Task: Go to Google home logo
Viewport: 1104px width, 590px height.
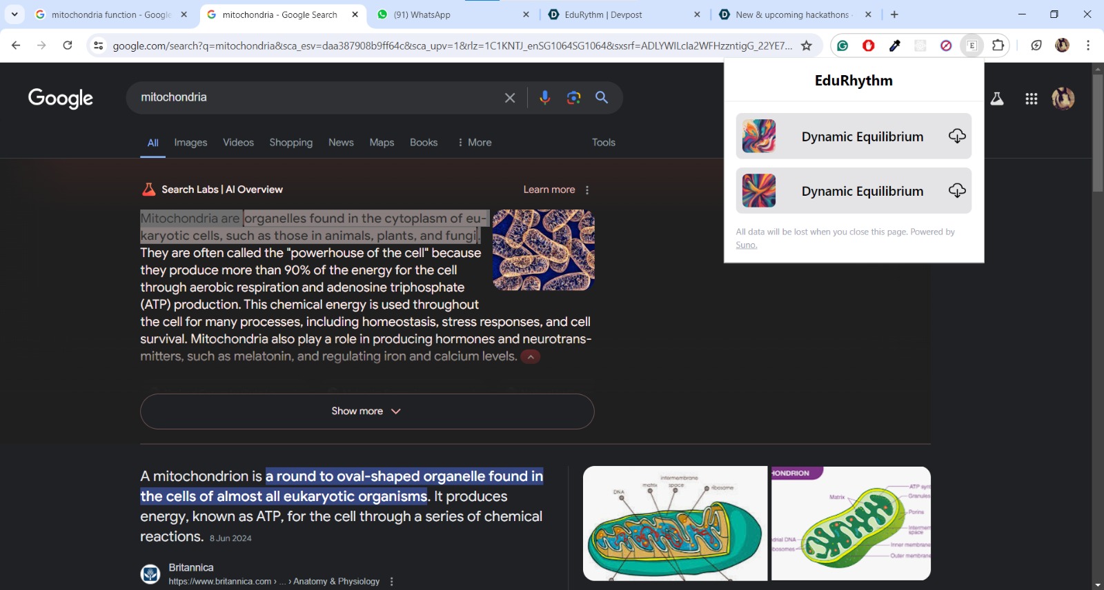Action: (x=61, y=99)
